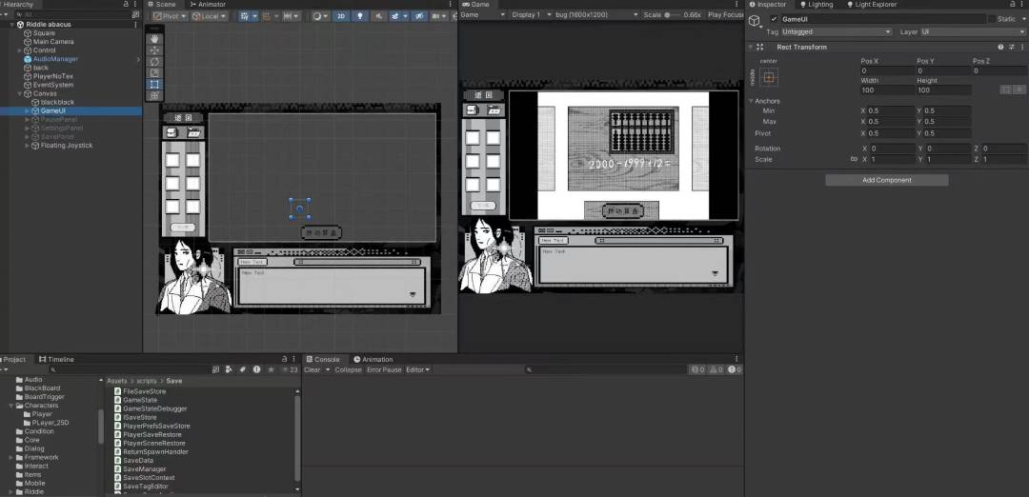Toggle scene lighting bulb icon
The image size is (1029, 497).
tap(359, 16)
